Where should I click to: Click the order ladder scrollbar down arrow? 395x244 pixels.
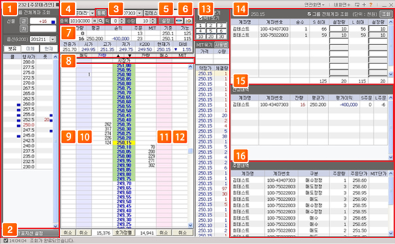point(190,225)
